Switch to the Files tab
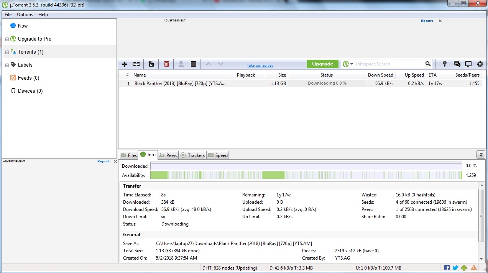Screen dimensions: 488x273 tap(128, 155)
